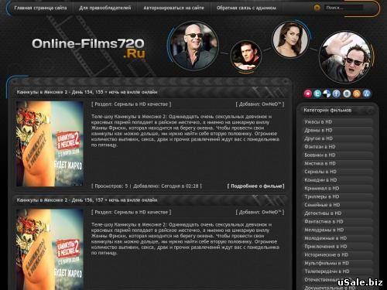387x290 pixels.
Task: Click into the Поиск search field
Action: point(344,8)
